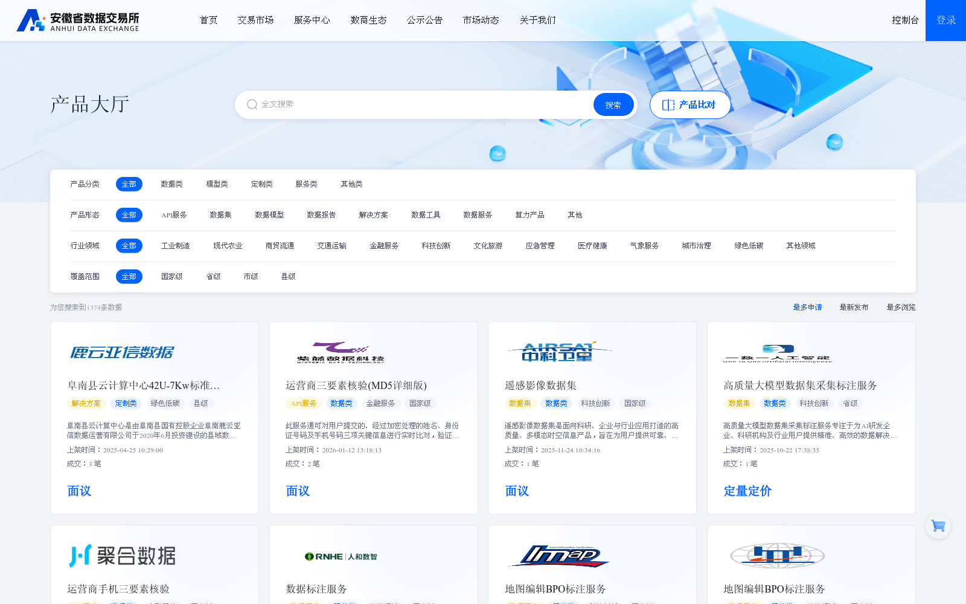Open product 运营商三要素核验(MD5详细版)
This screenshot has height=604, width=966.
(x=356, y=385)
